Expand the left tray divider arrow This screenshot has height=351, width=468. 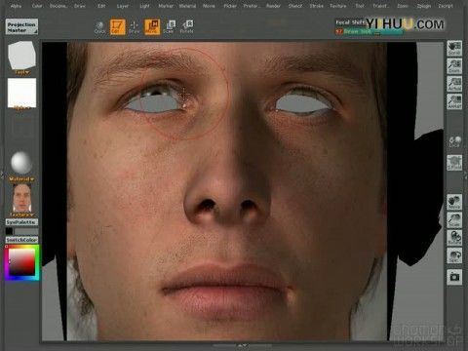coord(2,175)
